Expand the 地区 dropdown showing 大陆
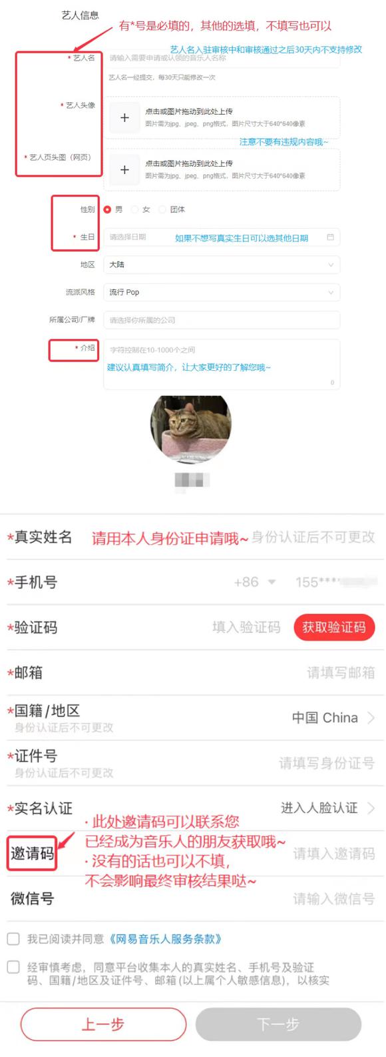The height and width of the screenshot is (1057, 386). pos(222,265)
